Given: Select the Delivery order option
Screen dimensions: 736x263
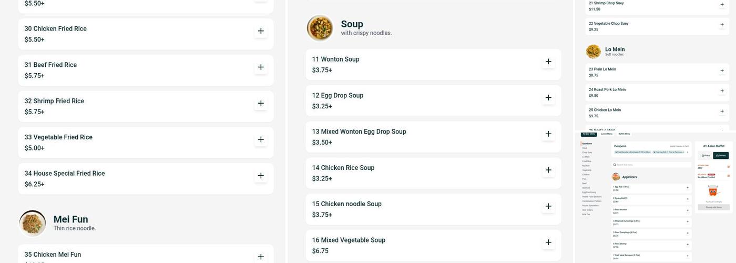Looking at the screenshot, I should pyautogui.click(x=721, y=156).
